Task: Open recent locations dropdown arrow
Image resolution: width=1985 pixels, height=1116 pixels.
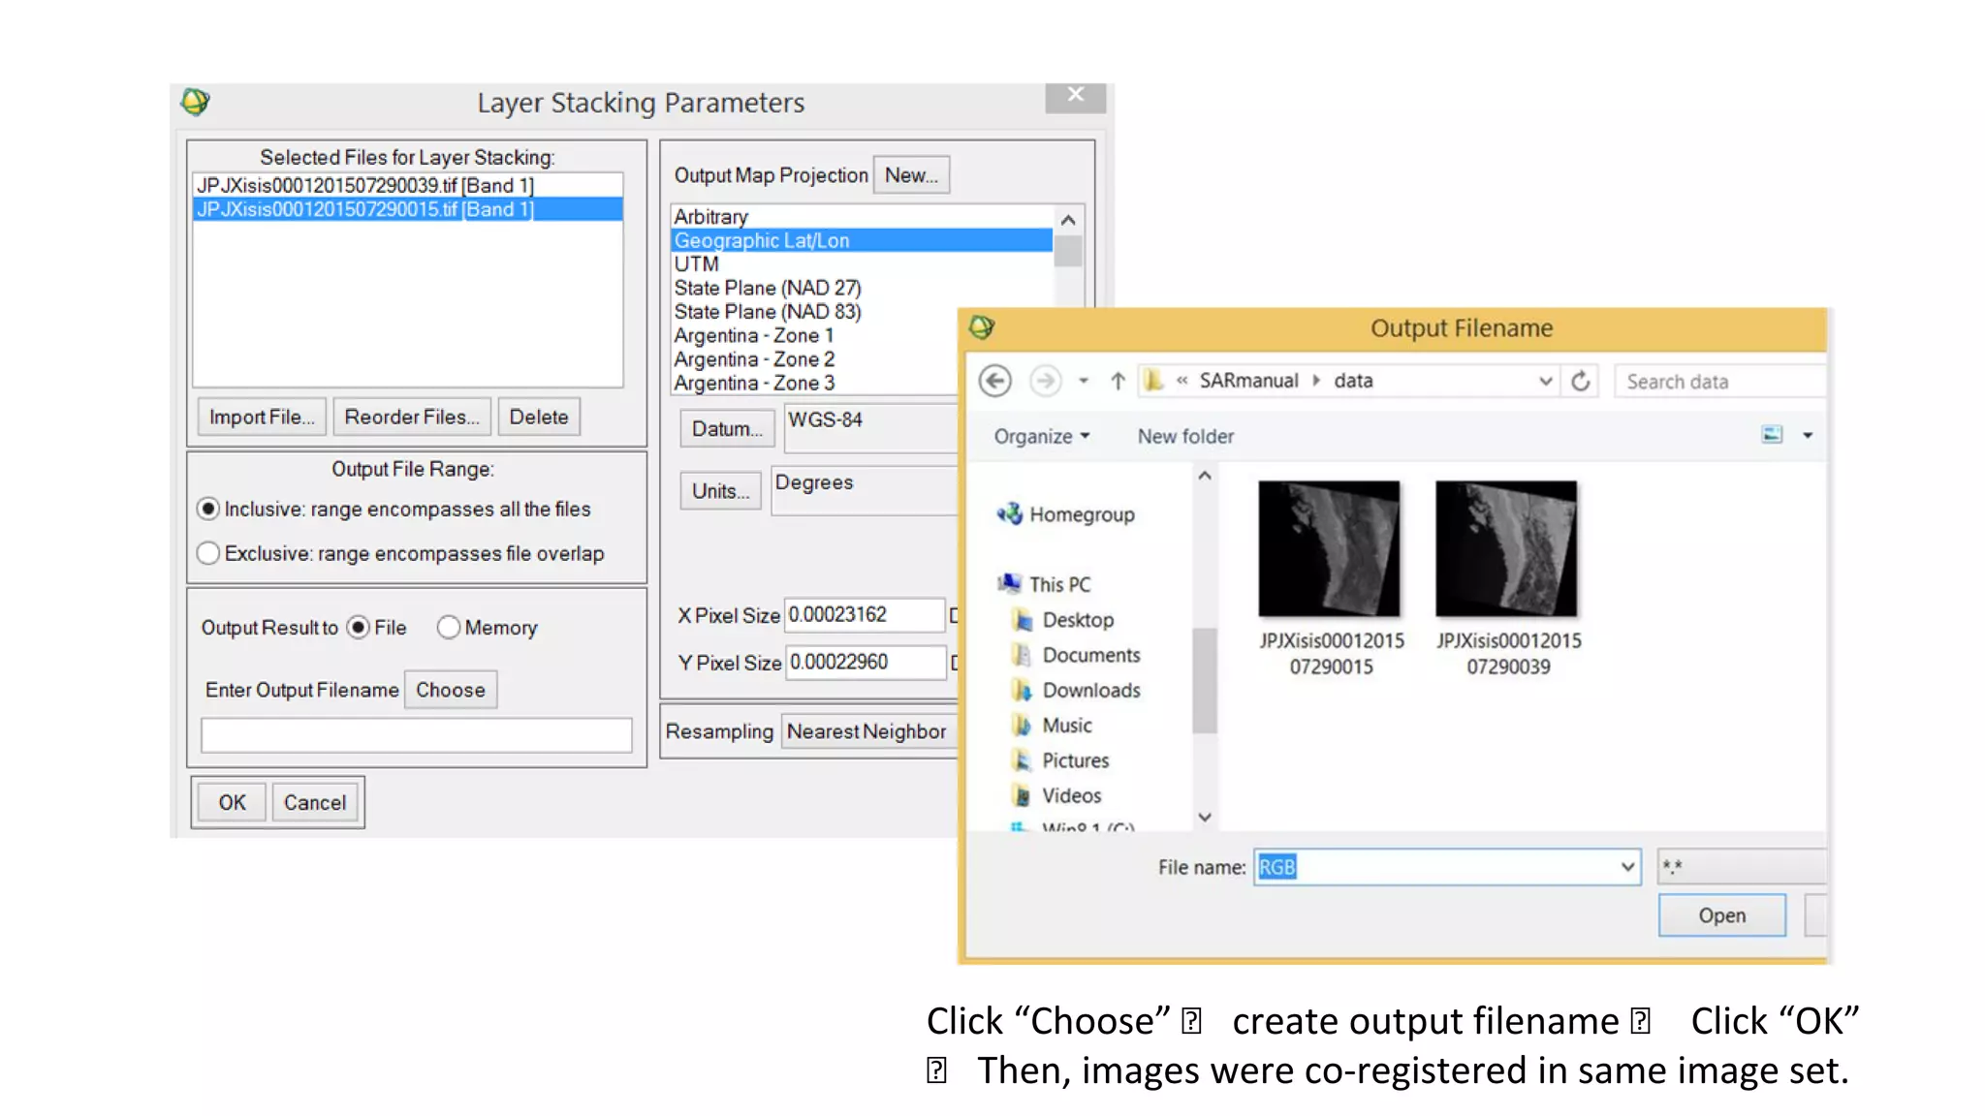Action: point(1084,381)
